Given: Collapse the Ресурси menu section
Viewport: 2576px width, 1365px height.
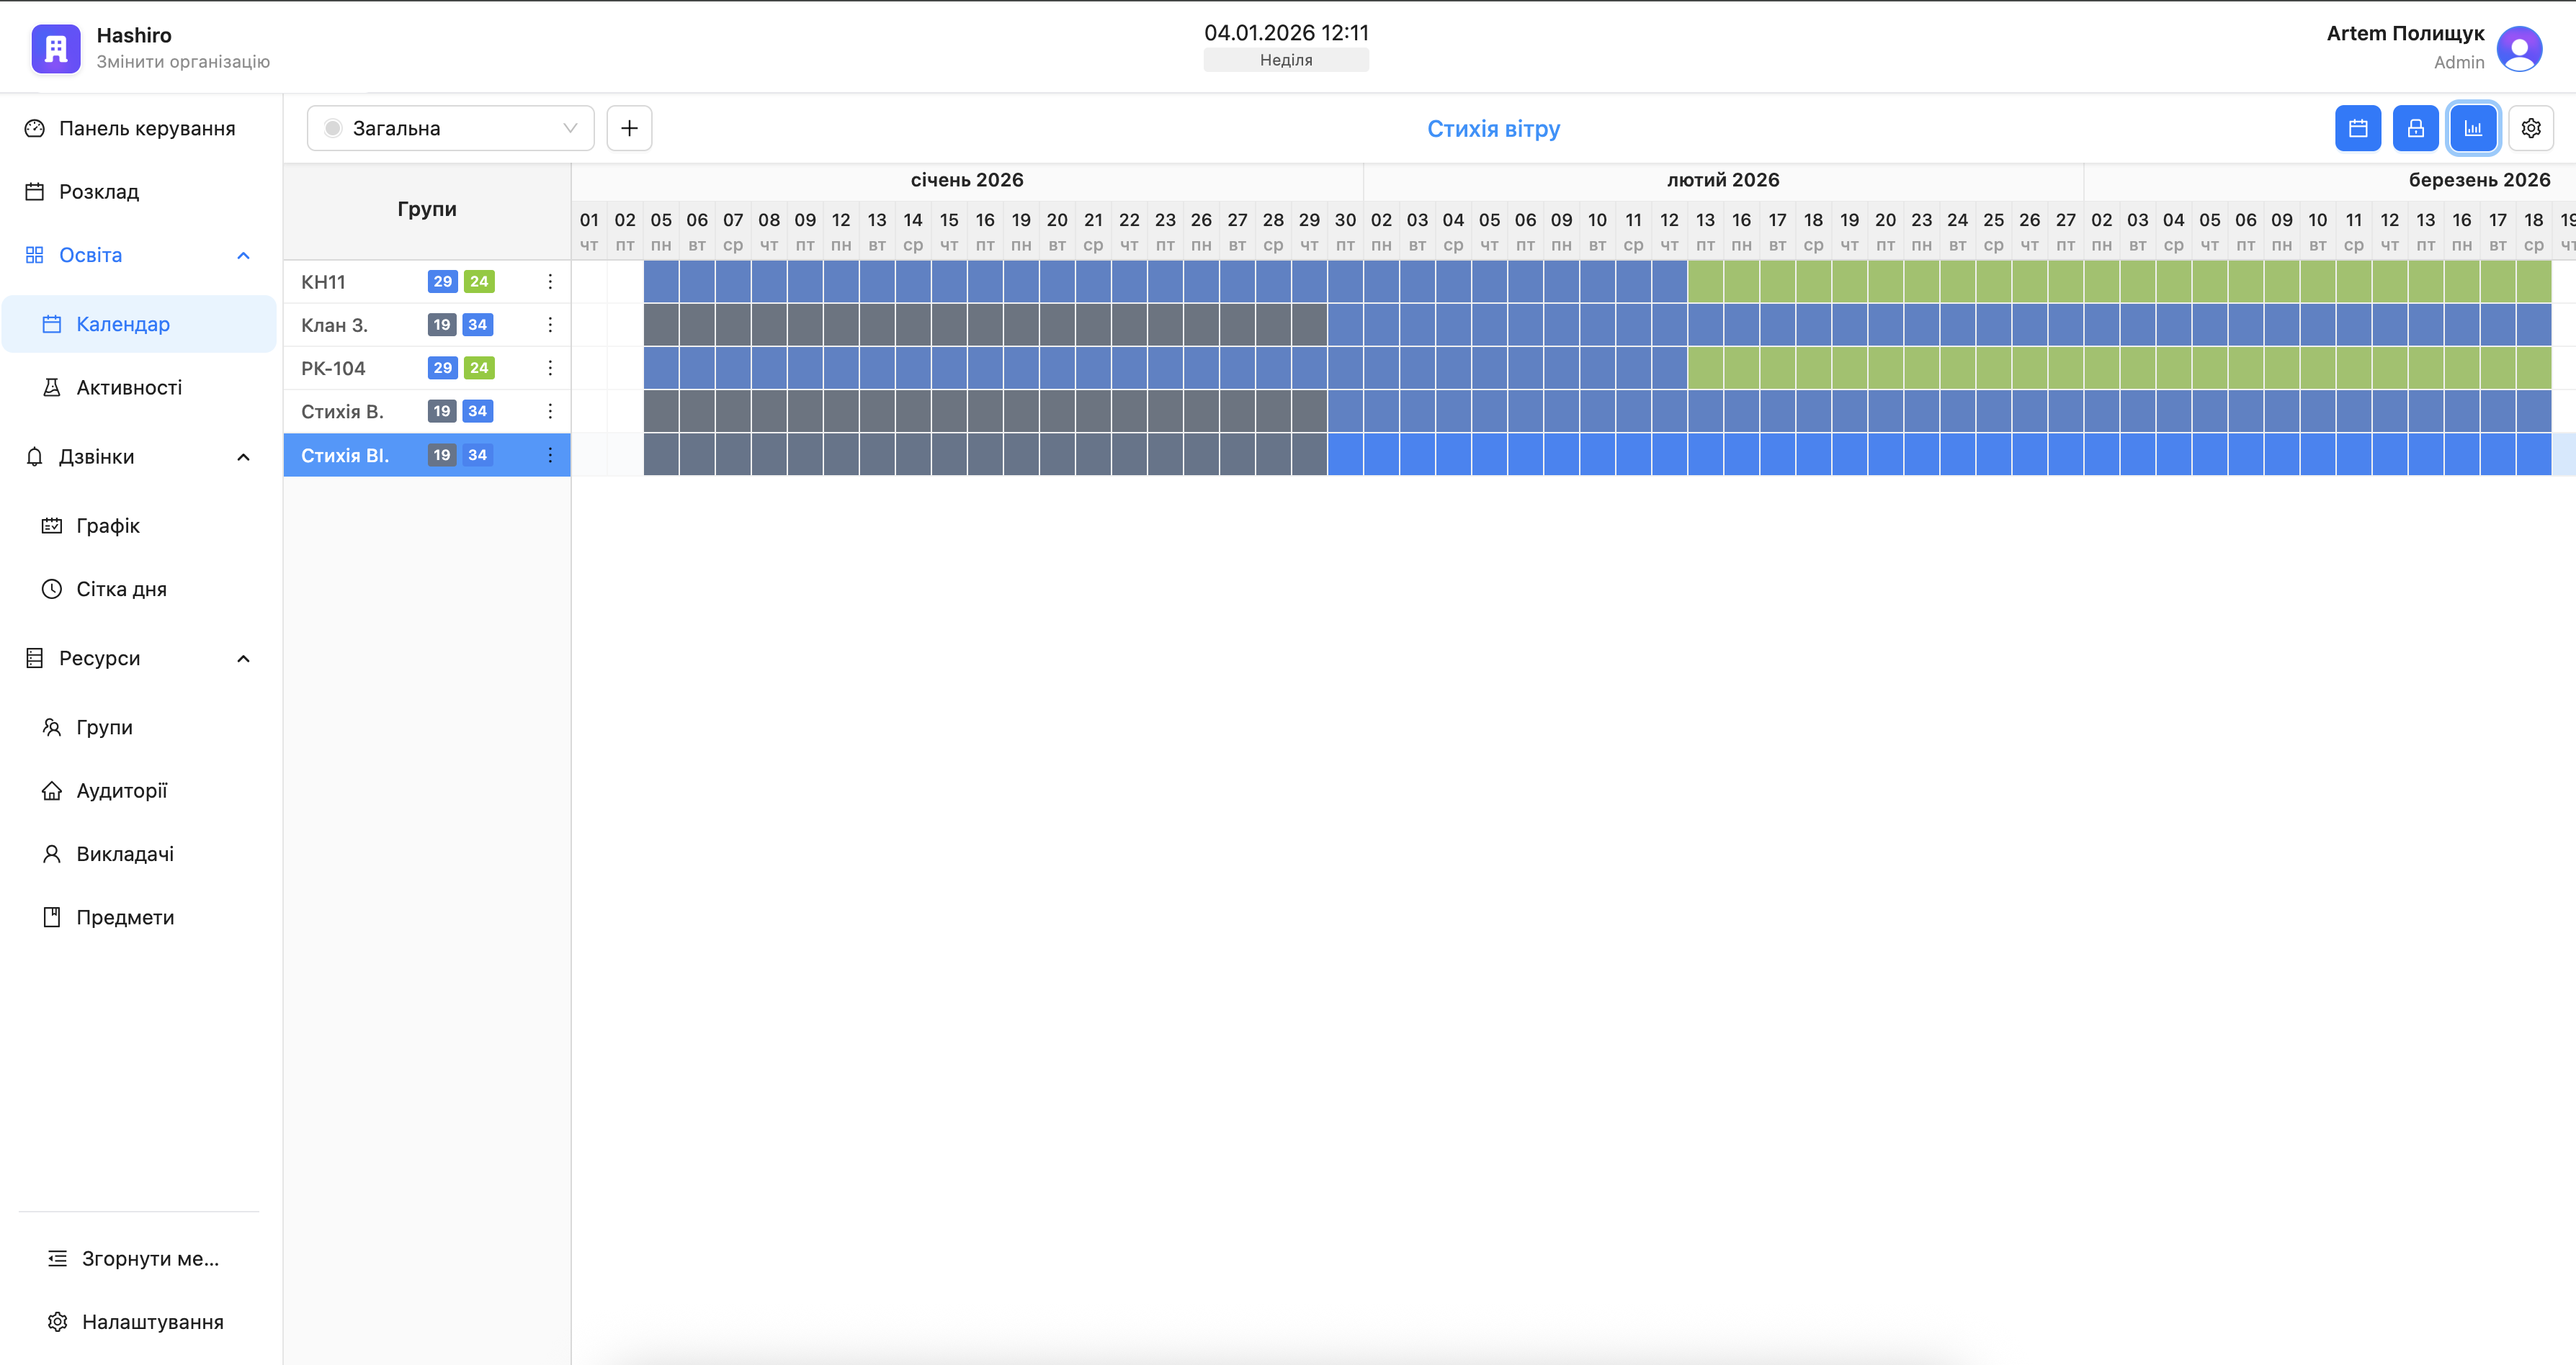Looking at the screenshot, I should [243, 659].
